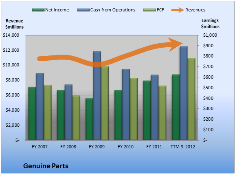Select the FY 2011 Net Income bar
This screenshot has height=174, width=235.
pyautogui.click(x=147, y=110)
